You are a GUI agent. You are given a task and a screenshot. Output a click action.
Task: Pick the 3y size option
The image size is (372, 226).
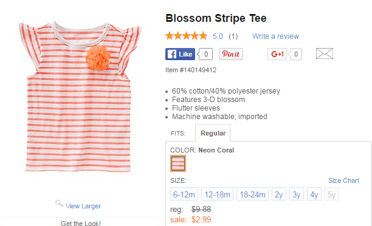pyautogui.click(x=297, y=194)
